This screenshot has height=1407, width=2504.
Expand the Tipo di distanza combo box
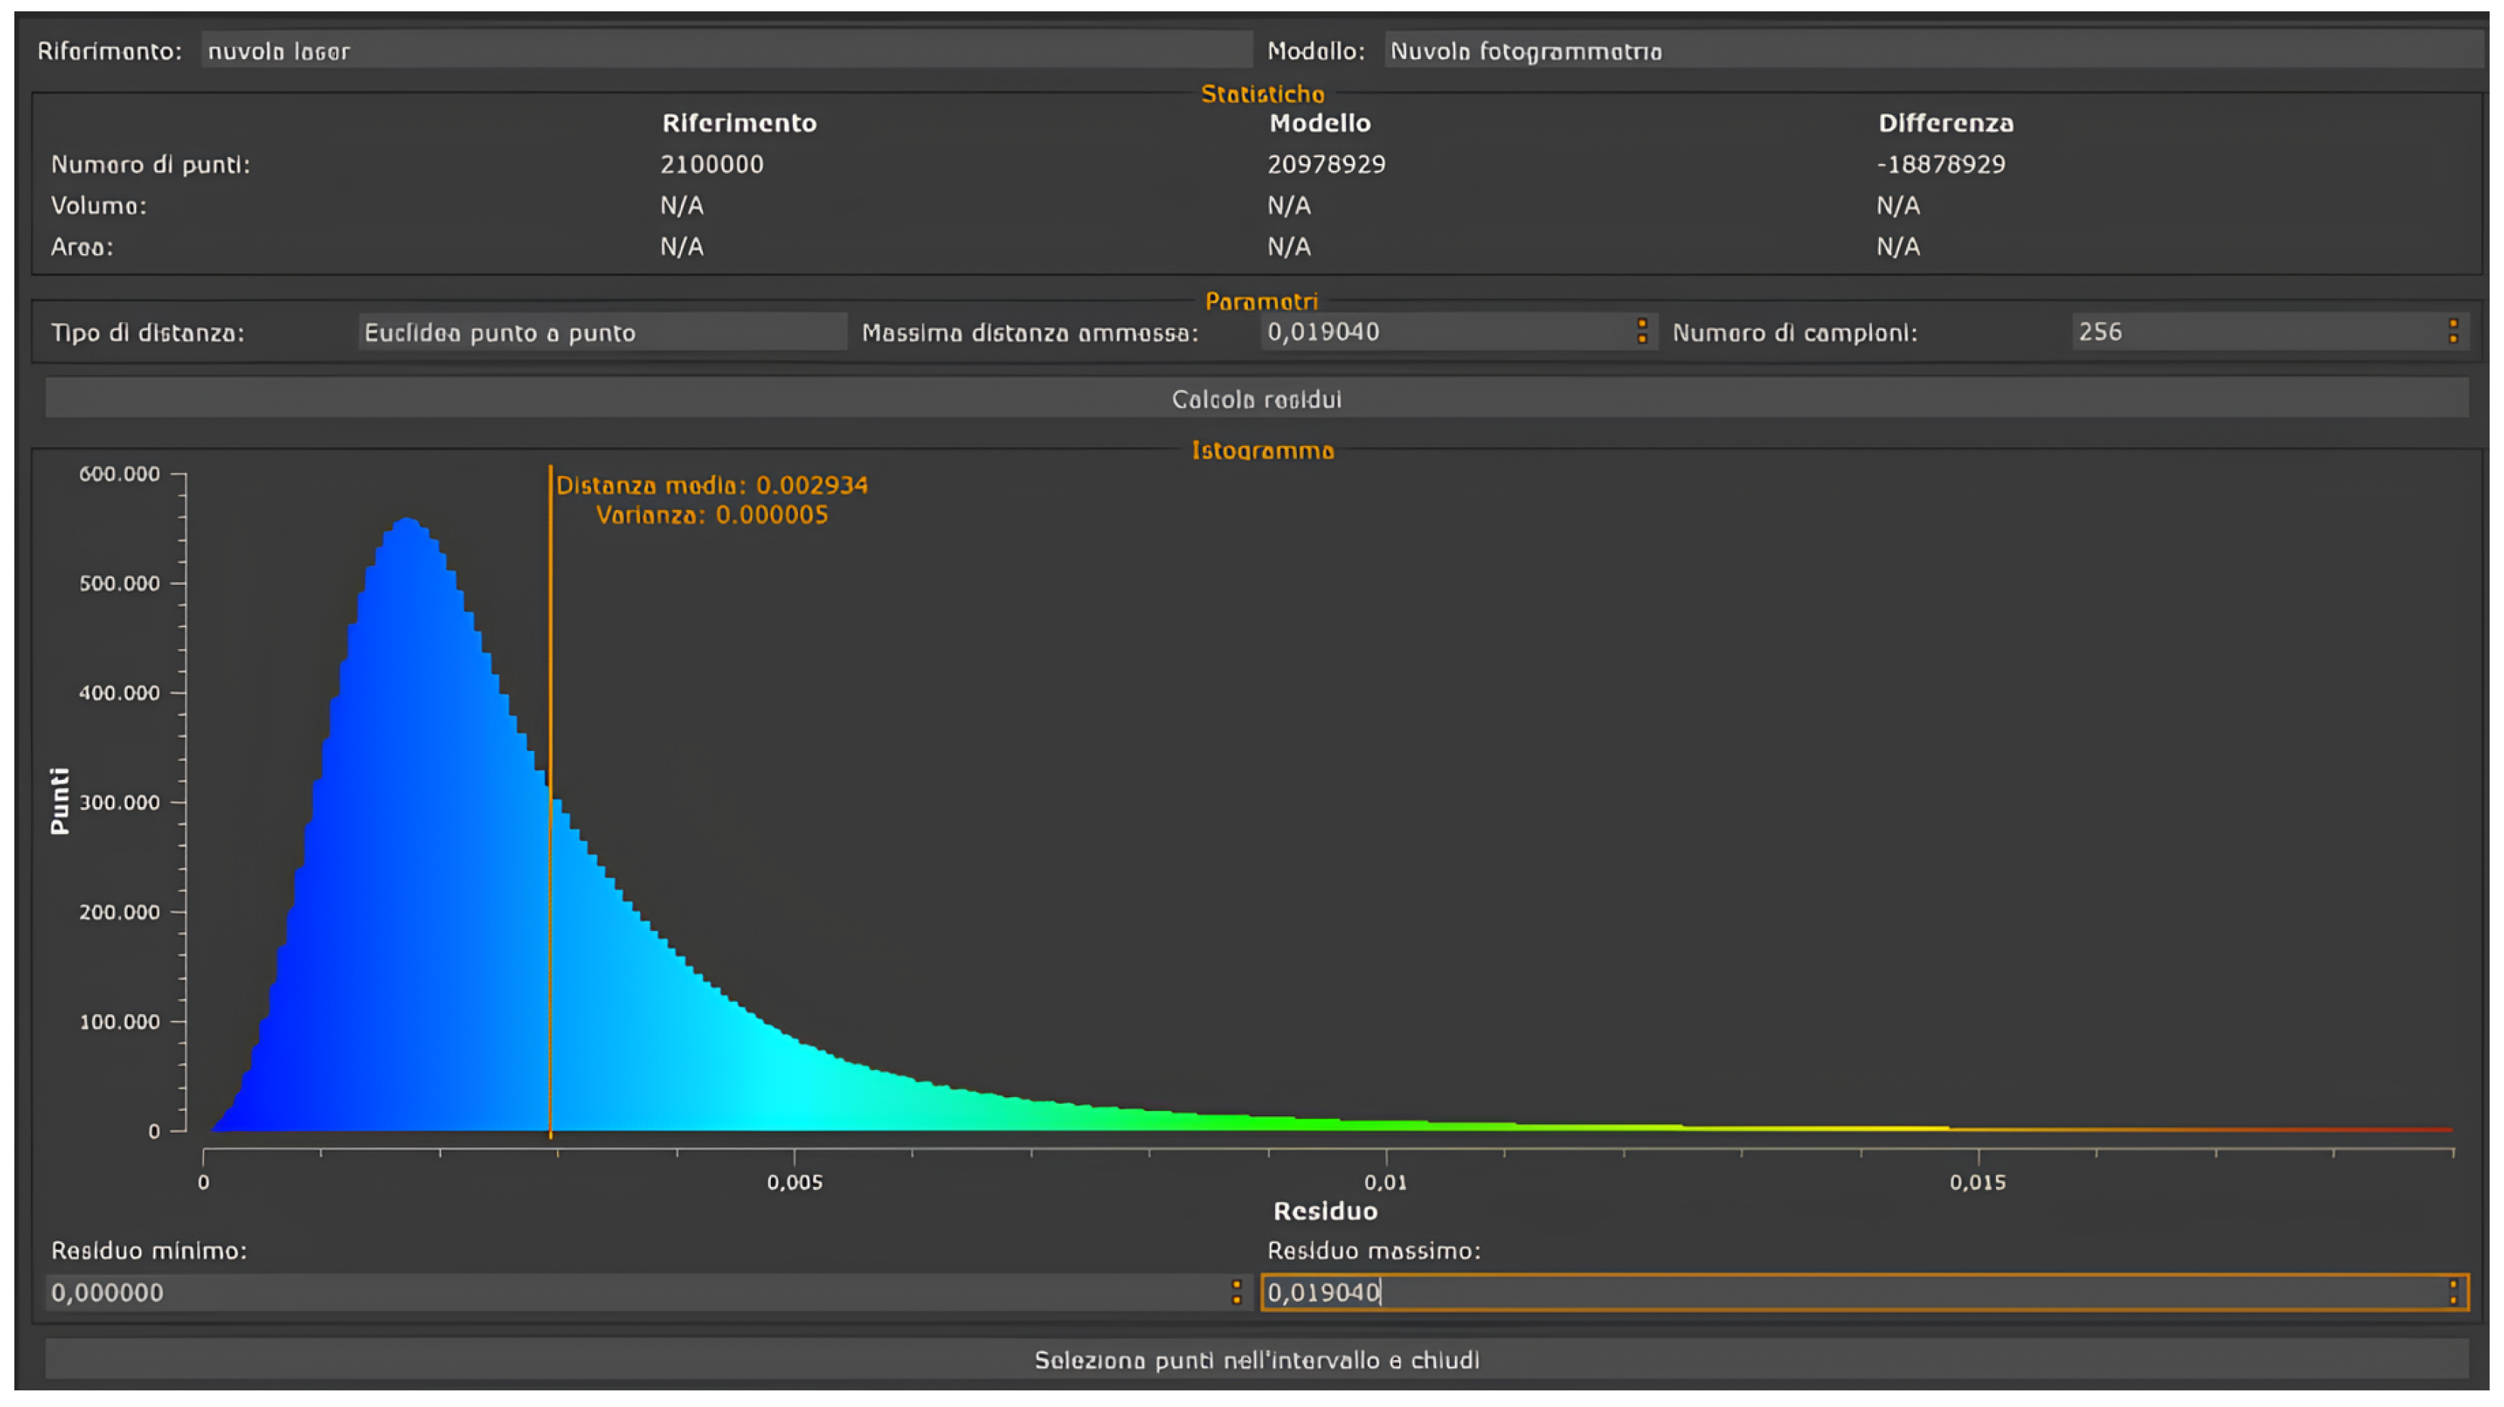click(x=602, y=332)
